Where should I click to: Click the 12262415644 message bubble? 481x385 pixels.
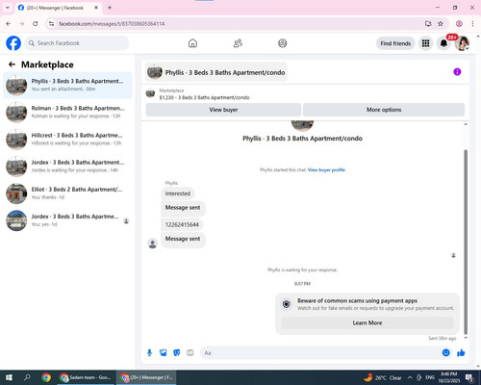click(182, 224)
